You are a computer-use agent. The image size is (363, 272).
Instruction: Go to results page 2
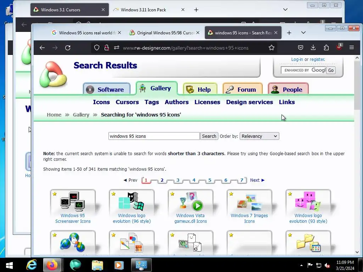pos(162,180)
